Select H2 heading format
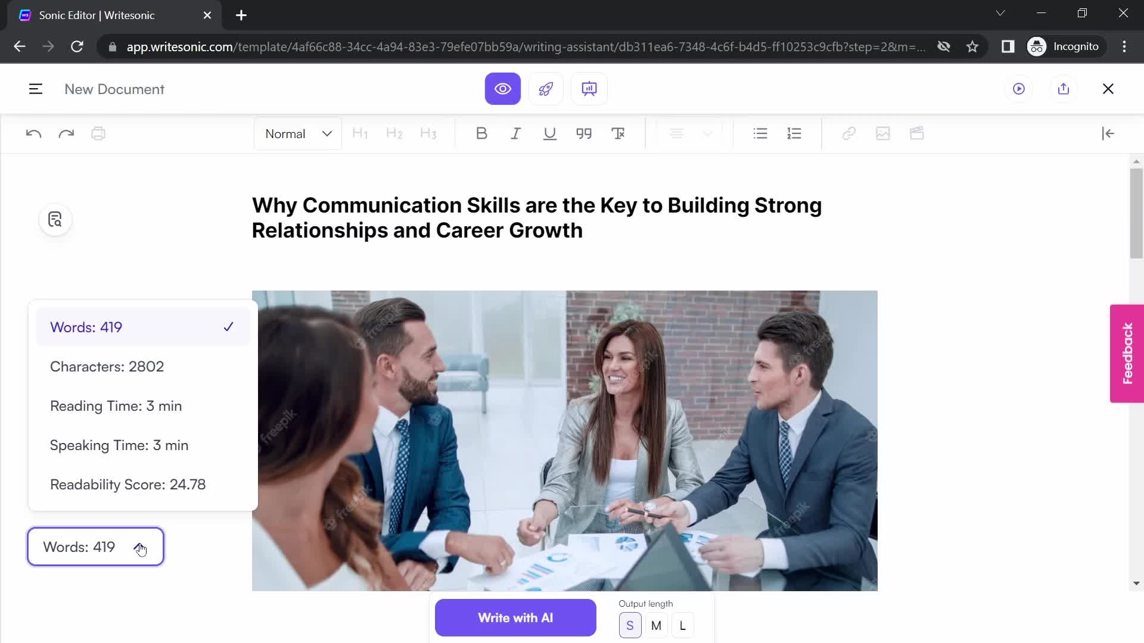 (394, 133)
